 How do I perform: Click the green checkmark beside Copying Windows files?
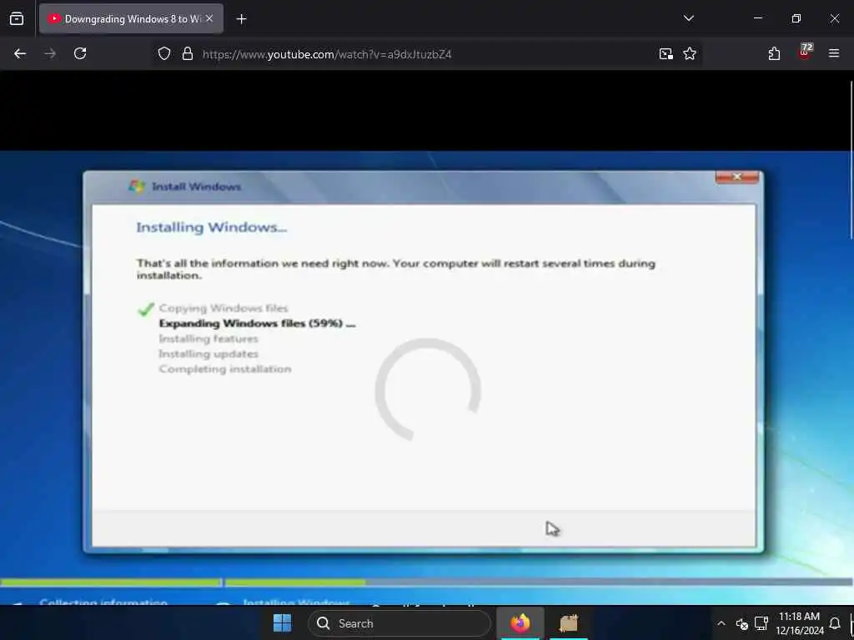pos(145,309)
